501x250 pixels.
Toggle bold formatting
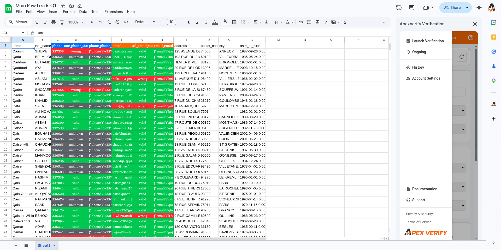click(x=189, y=22)
